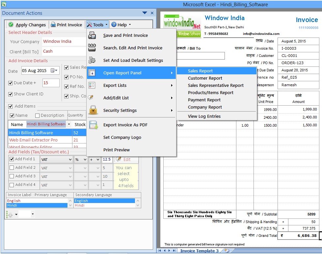Open the Document Actions pane options arrow

(145, 13)
